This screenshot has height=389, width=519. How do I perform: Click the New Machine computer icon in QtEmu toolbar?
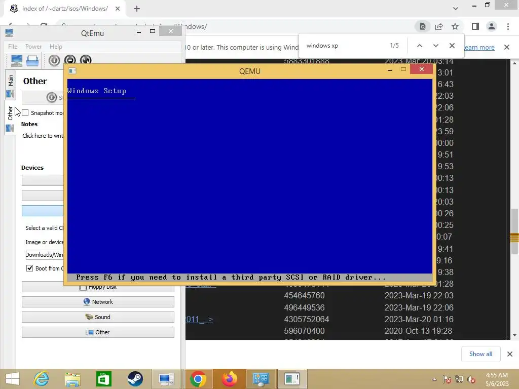17,61
